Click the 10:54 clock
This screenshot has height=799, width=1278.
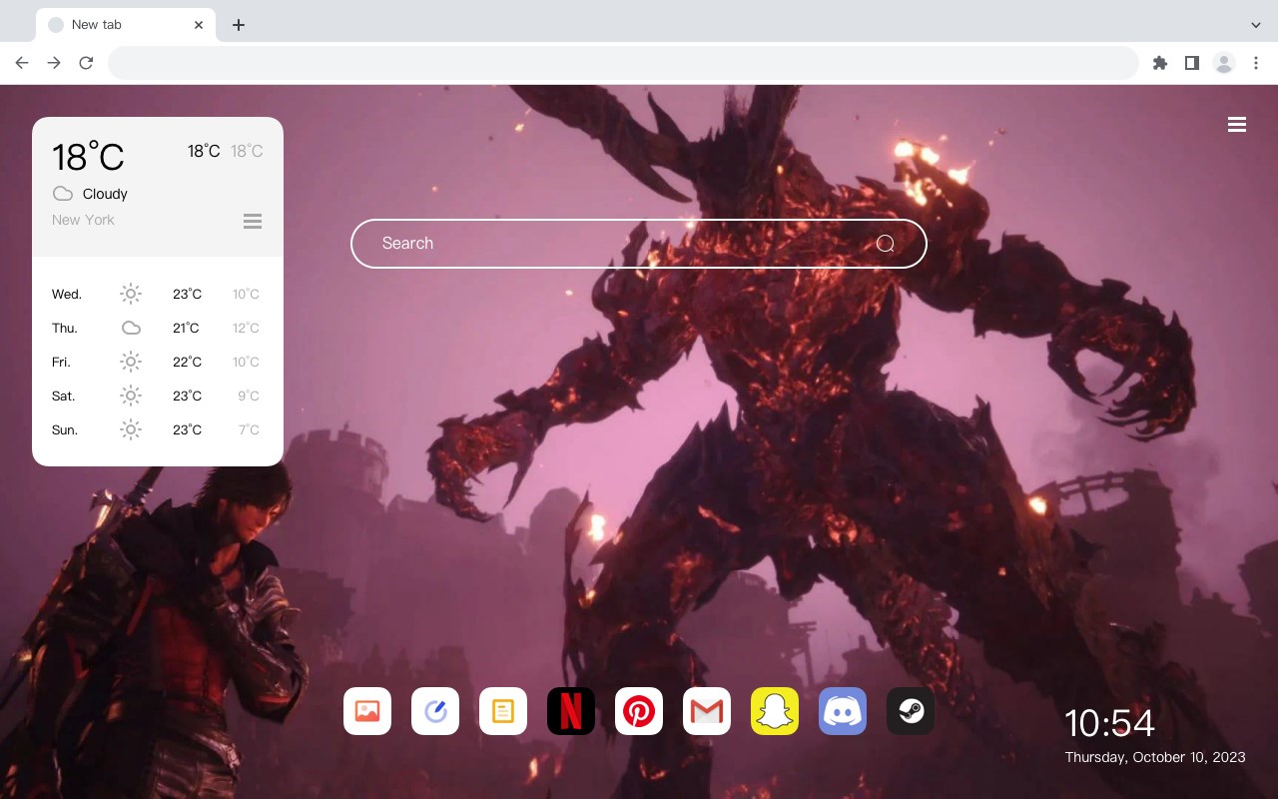(x=1109, y=723)
